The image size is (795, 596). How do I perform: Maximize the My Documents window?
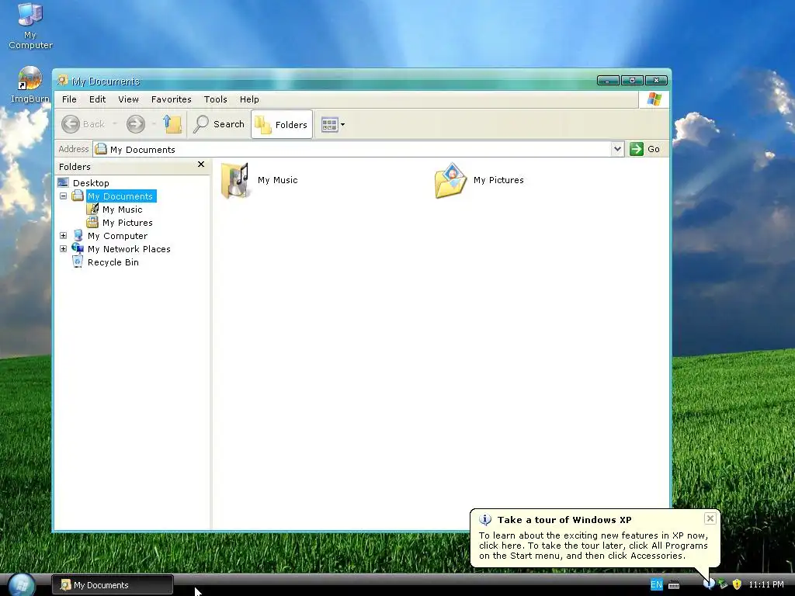632,80
